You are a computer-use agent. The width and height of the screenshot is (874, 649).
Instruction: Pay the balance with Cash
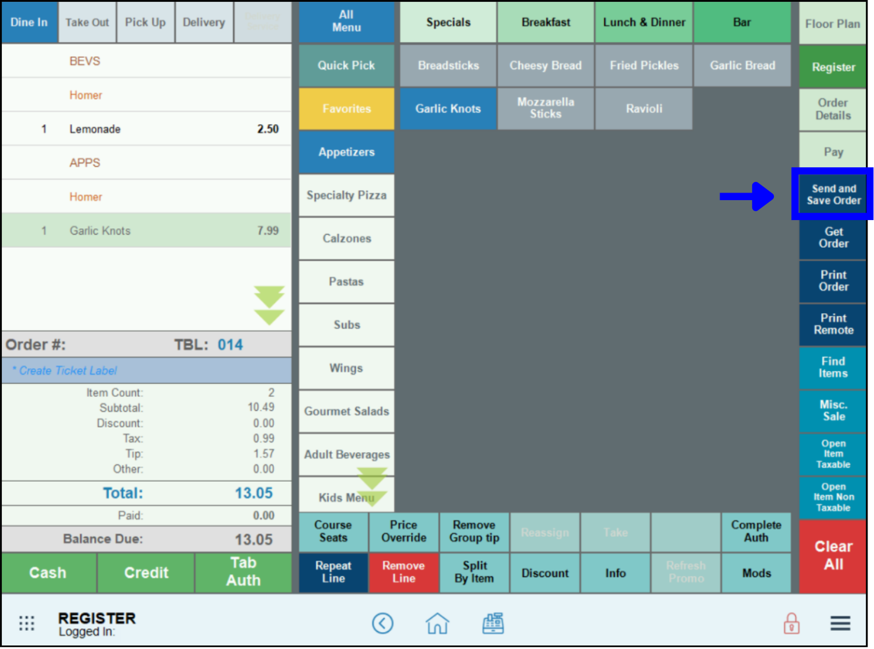(49, 572)
